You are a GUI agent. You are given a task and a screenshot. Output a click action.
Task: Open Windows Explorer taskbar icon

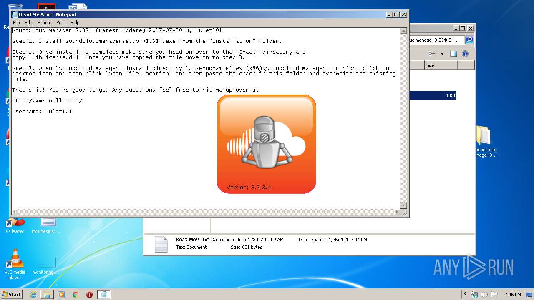47,295
